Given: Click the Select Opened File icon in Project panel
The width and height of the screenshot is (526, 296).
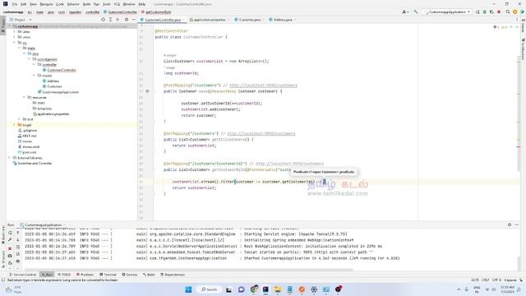Looking at the screenshot, I should (x=103, y=20).
